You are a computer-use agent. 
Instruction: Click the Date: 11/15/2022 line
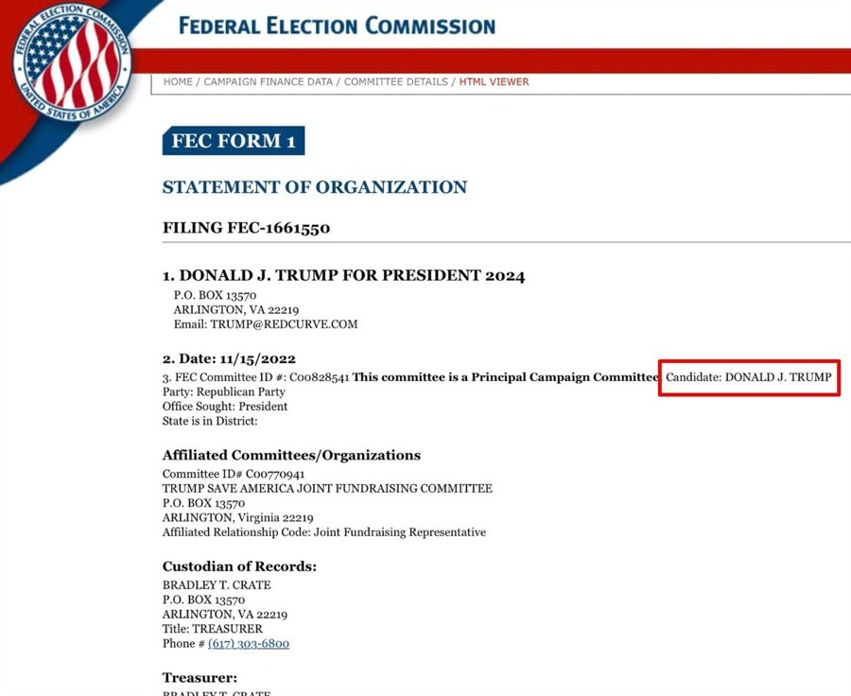[229, 358]
